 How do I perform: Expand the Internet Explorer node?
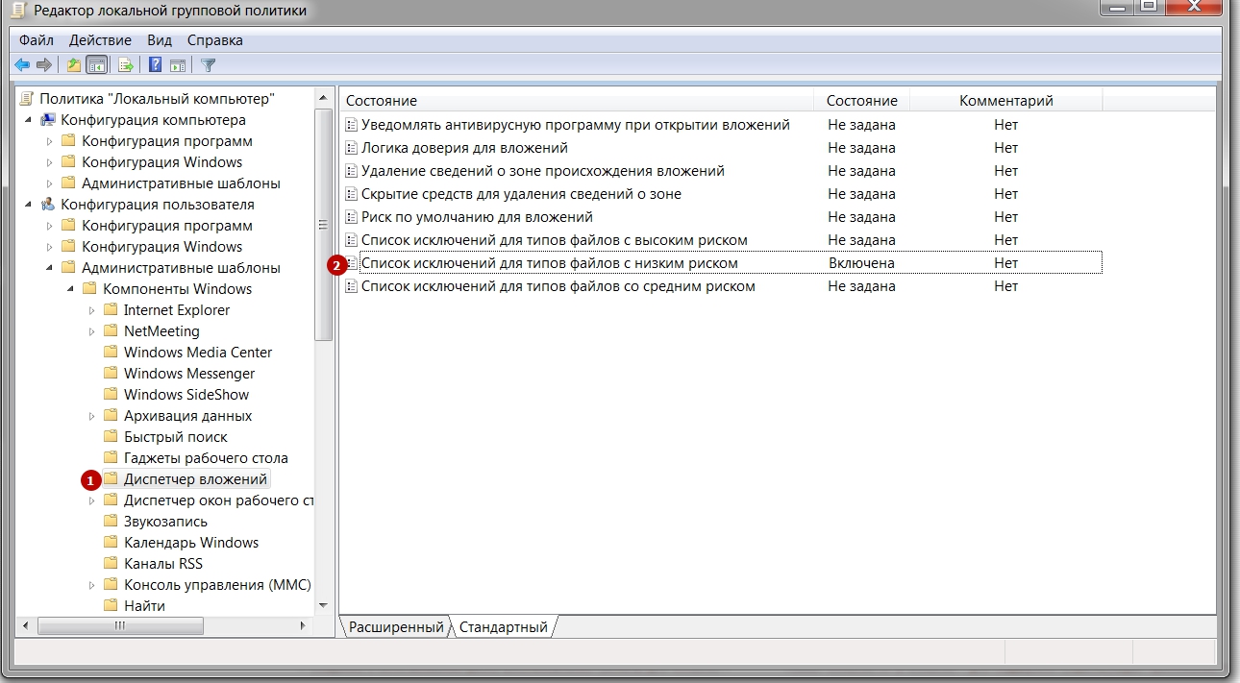91,310
